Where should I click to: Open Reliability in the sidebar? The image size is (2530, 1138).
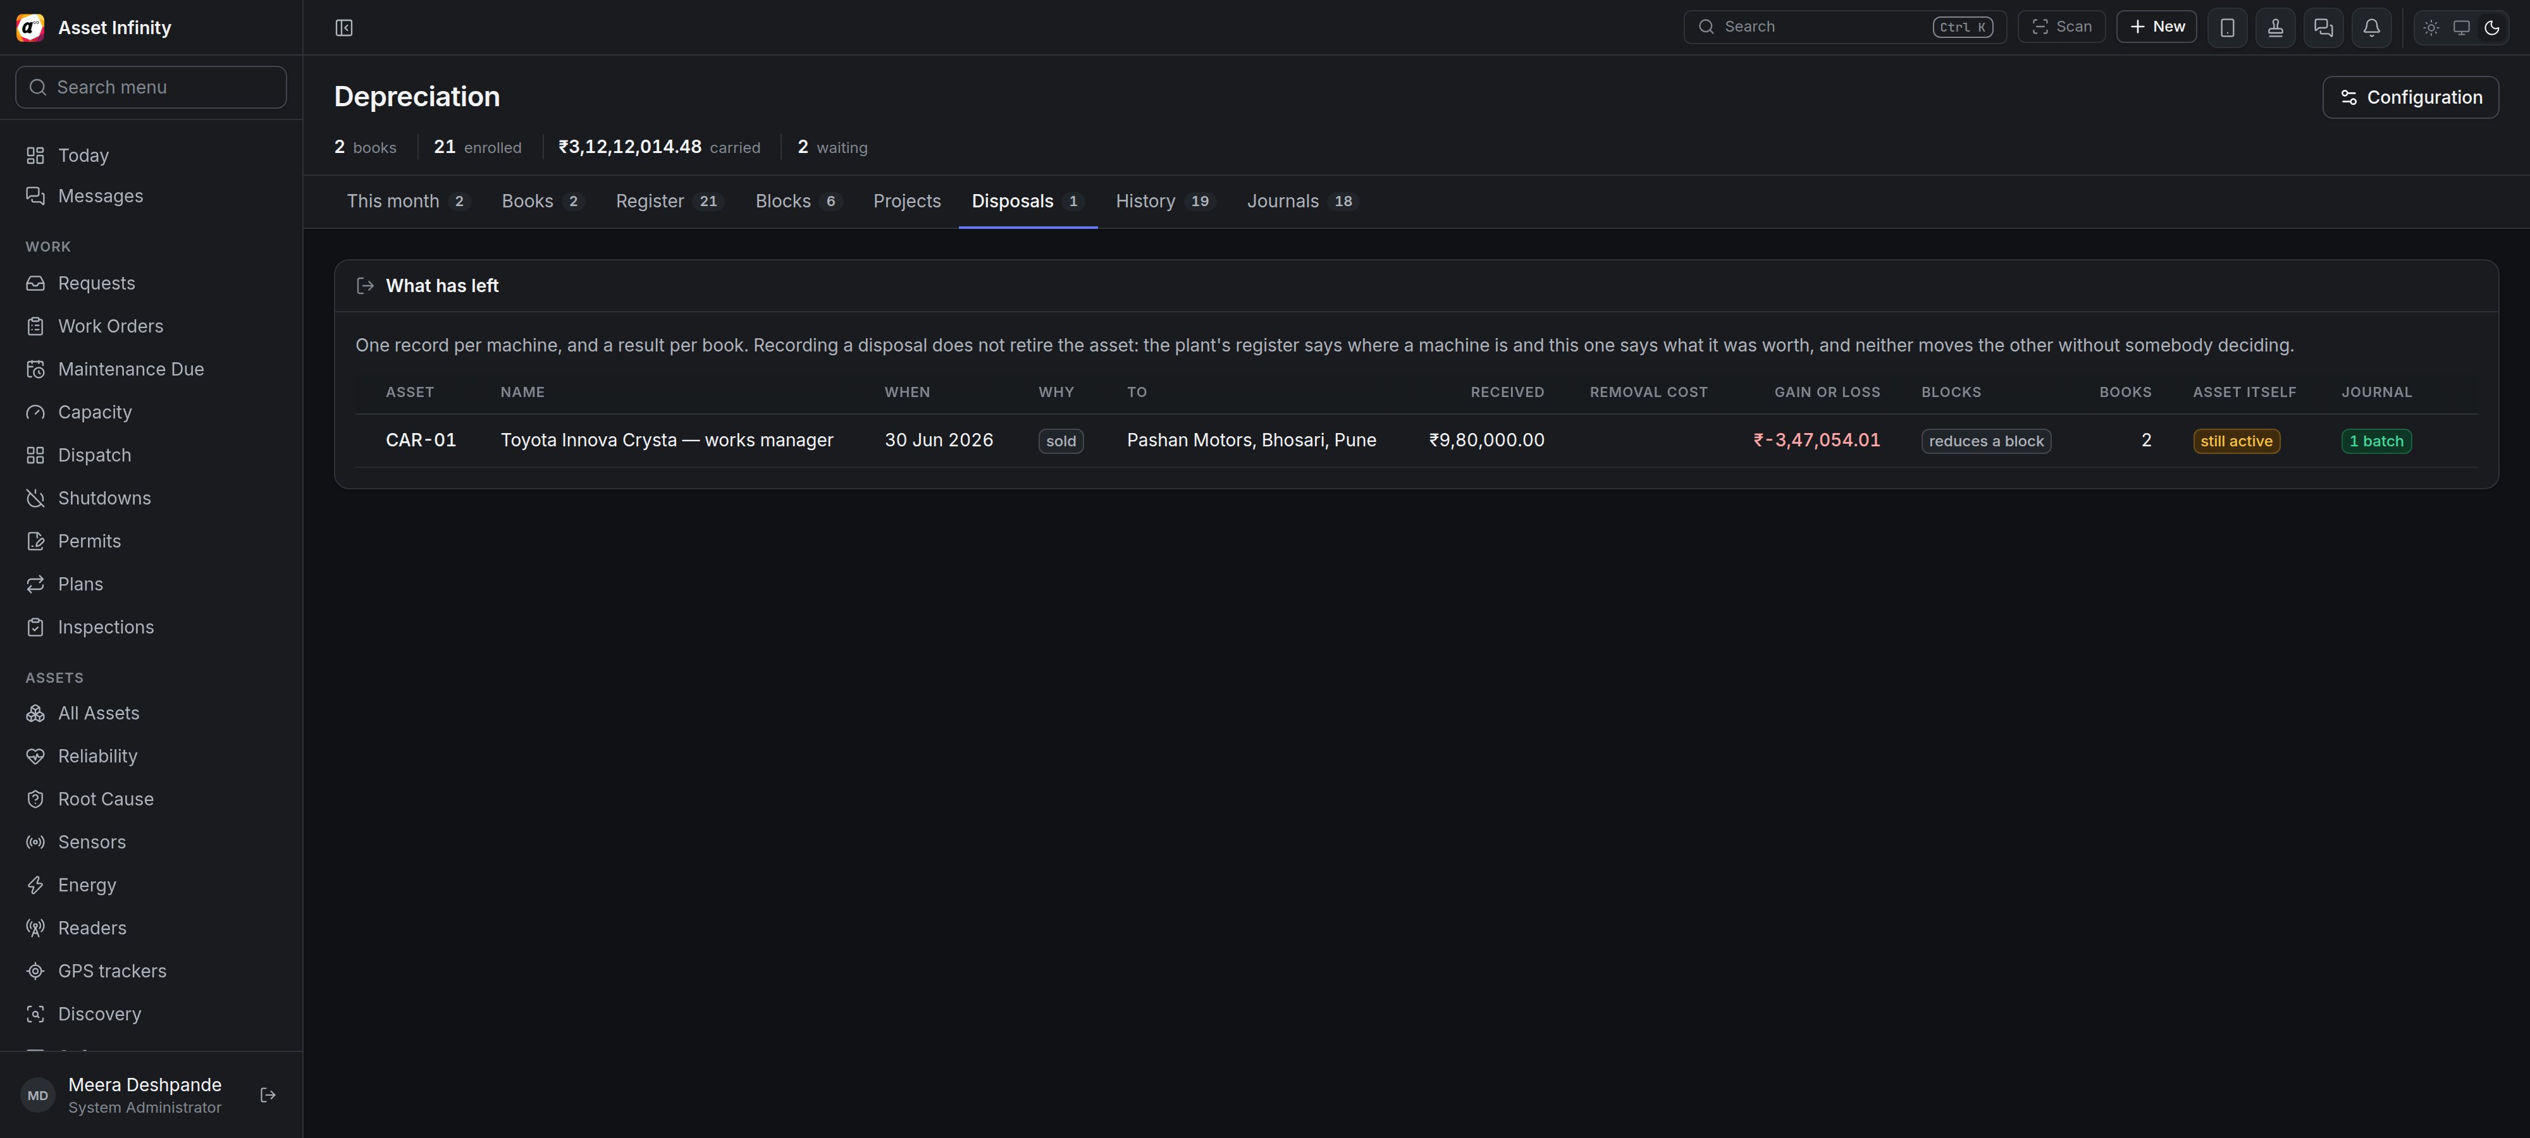coord(151,756)
